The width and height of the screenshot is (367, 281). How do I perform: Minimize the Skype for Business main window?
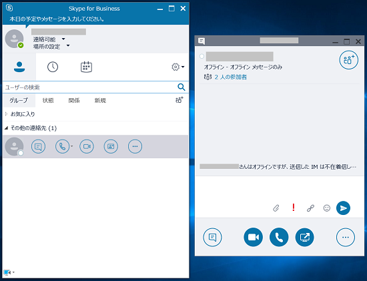[x=160, y=9]
